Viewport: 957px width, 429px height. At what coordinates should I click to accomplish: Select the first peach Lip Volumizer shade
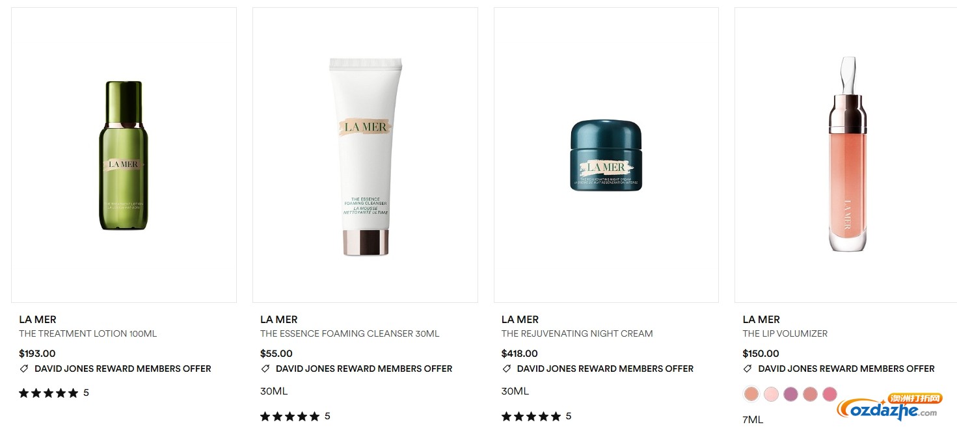[x=751, y=394]
